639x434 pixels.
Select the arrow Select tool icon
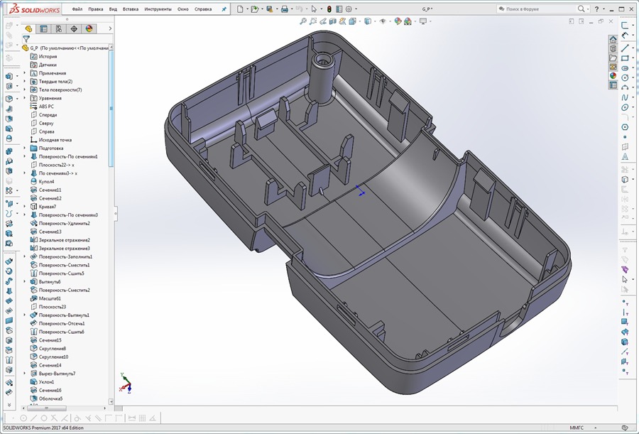(314, 9)
